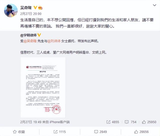The width and height of the screenshot is (160, 136).
Task: Toggle the like thumbs-up with 28656
Action: (x=141, y=132)
